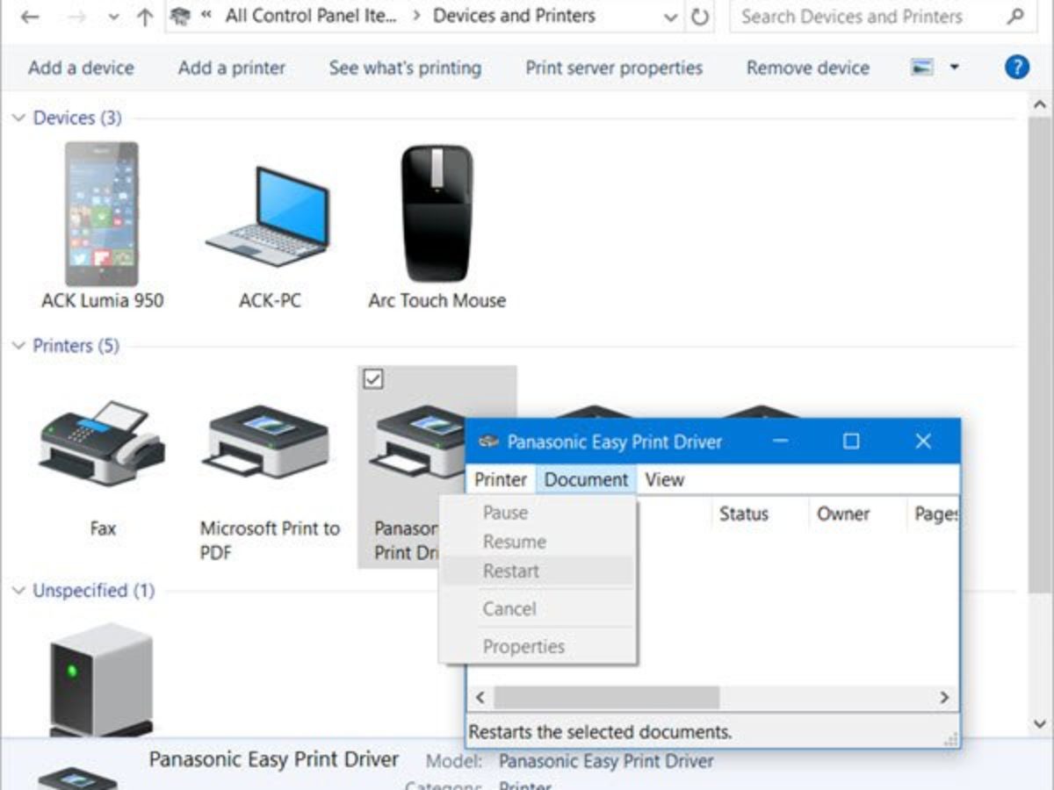The width and height of the screenshot is (1054, 790).
Task: Open the Help question mark icon
Action: point(1016,68)
